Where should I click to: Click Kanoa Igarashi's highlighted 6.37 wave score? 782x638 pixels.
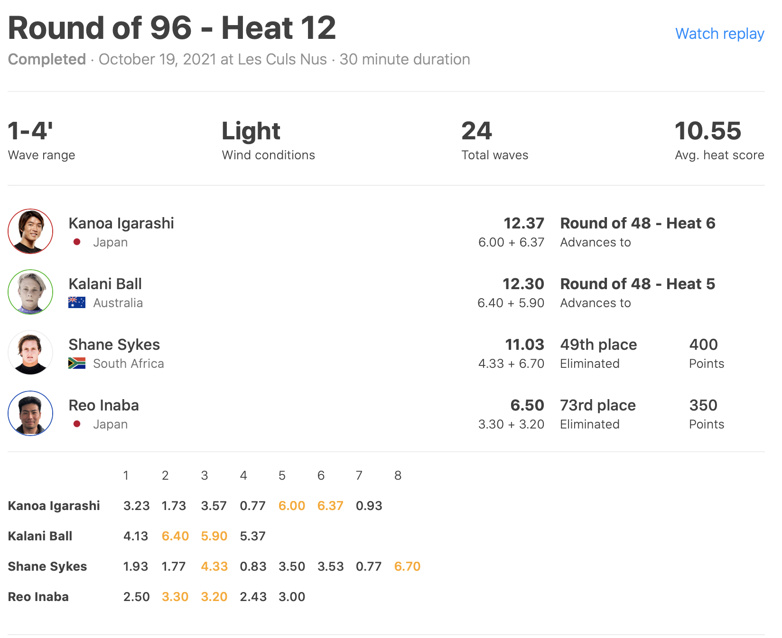[x=330, y=506]
